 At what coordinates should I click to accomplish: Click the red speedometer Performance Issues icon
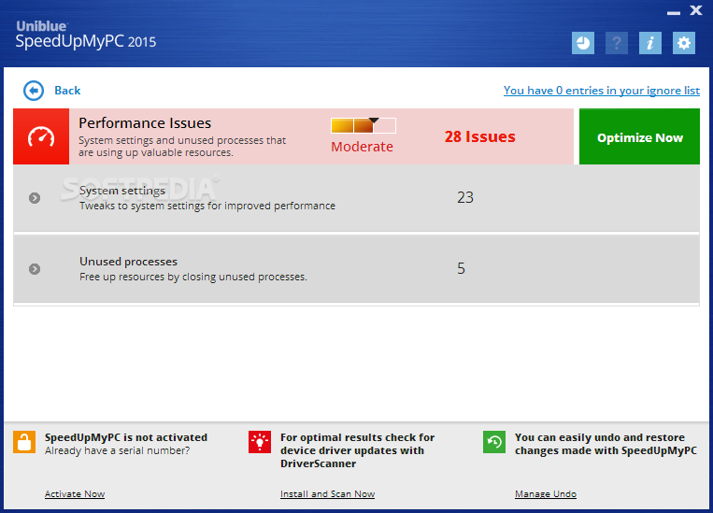(41, 136)
